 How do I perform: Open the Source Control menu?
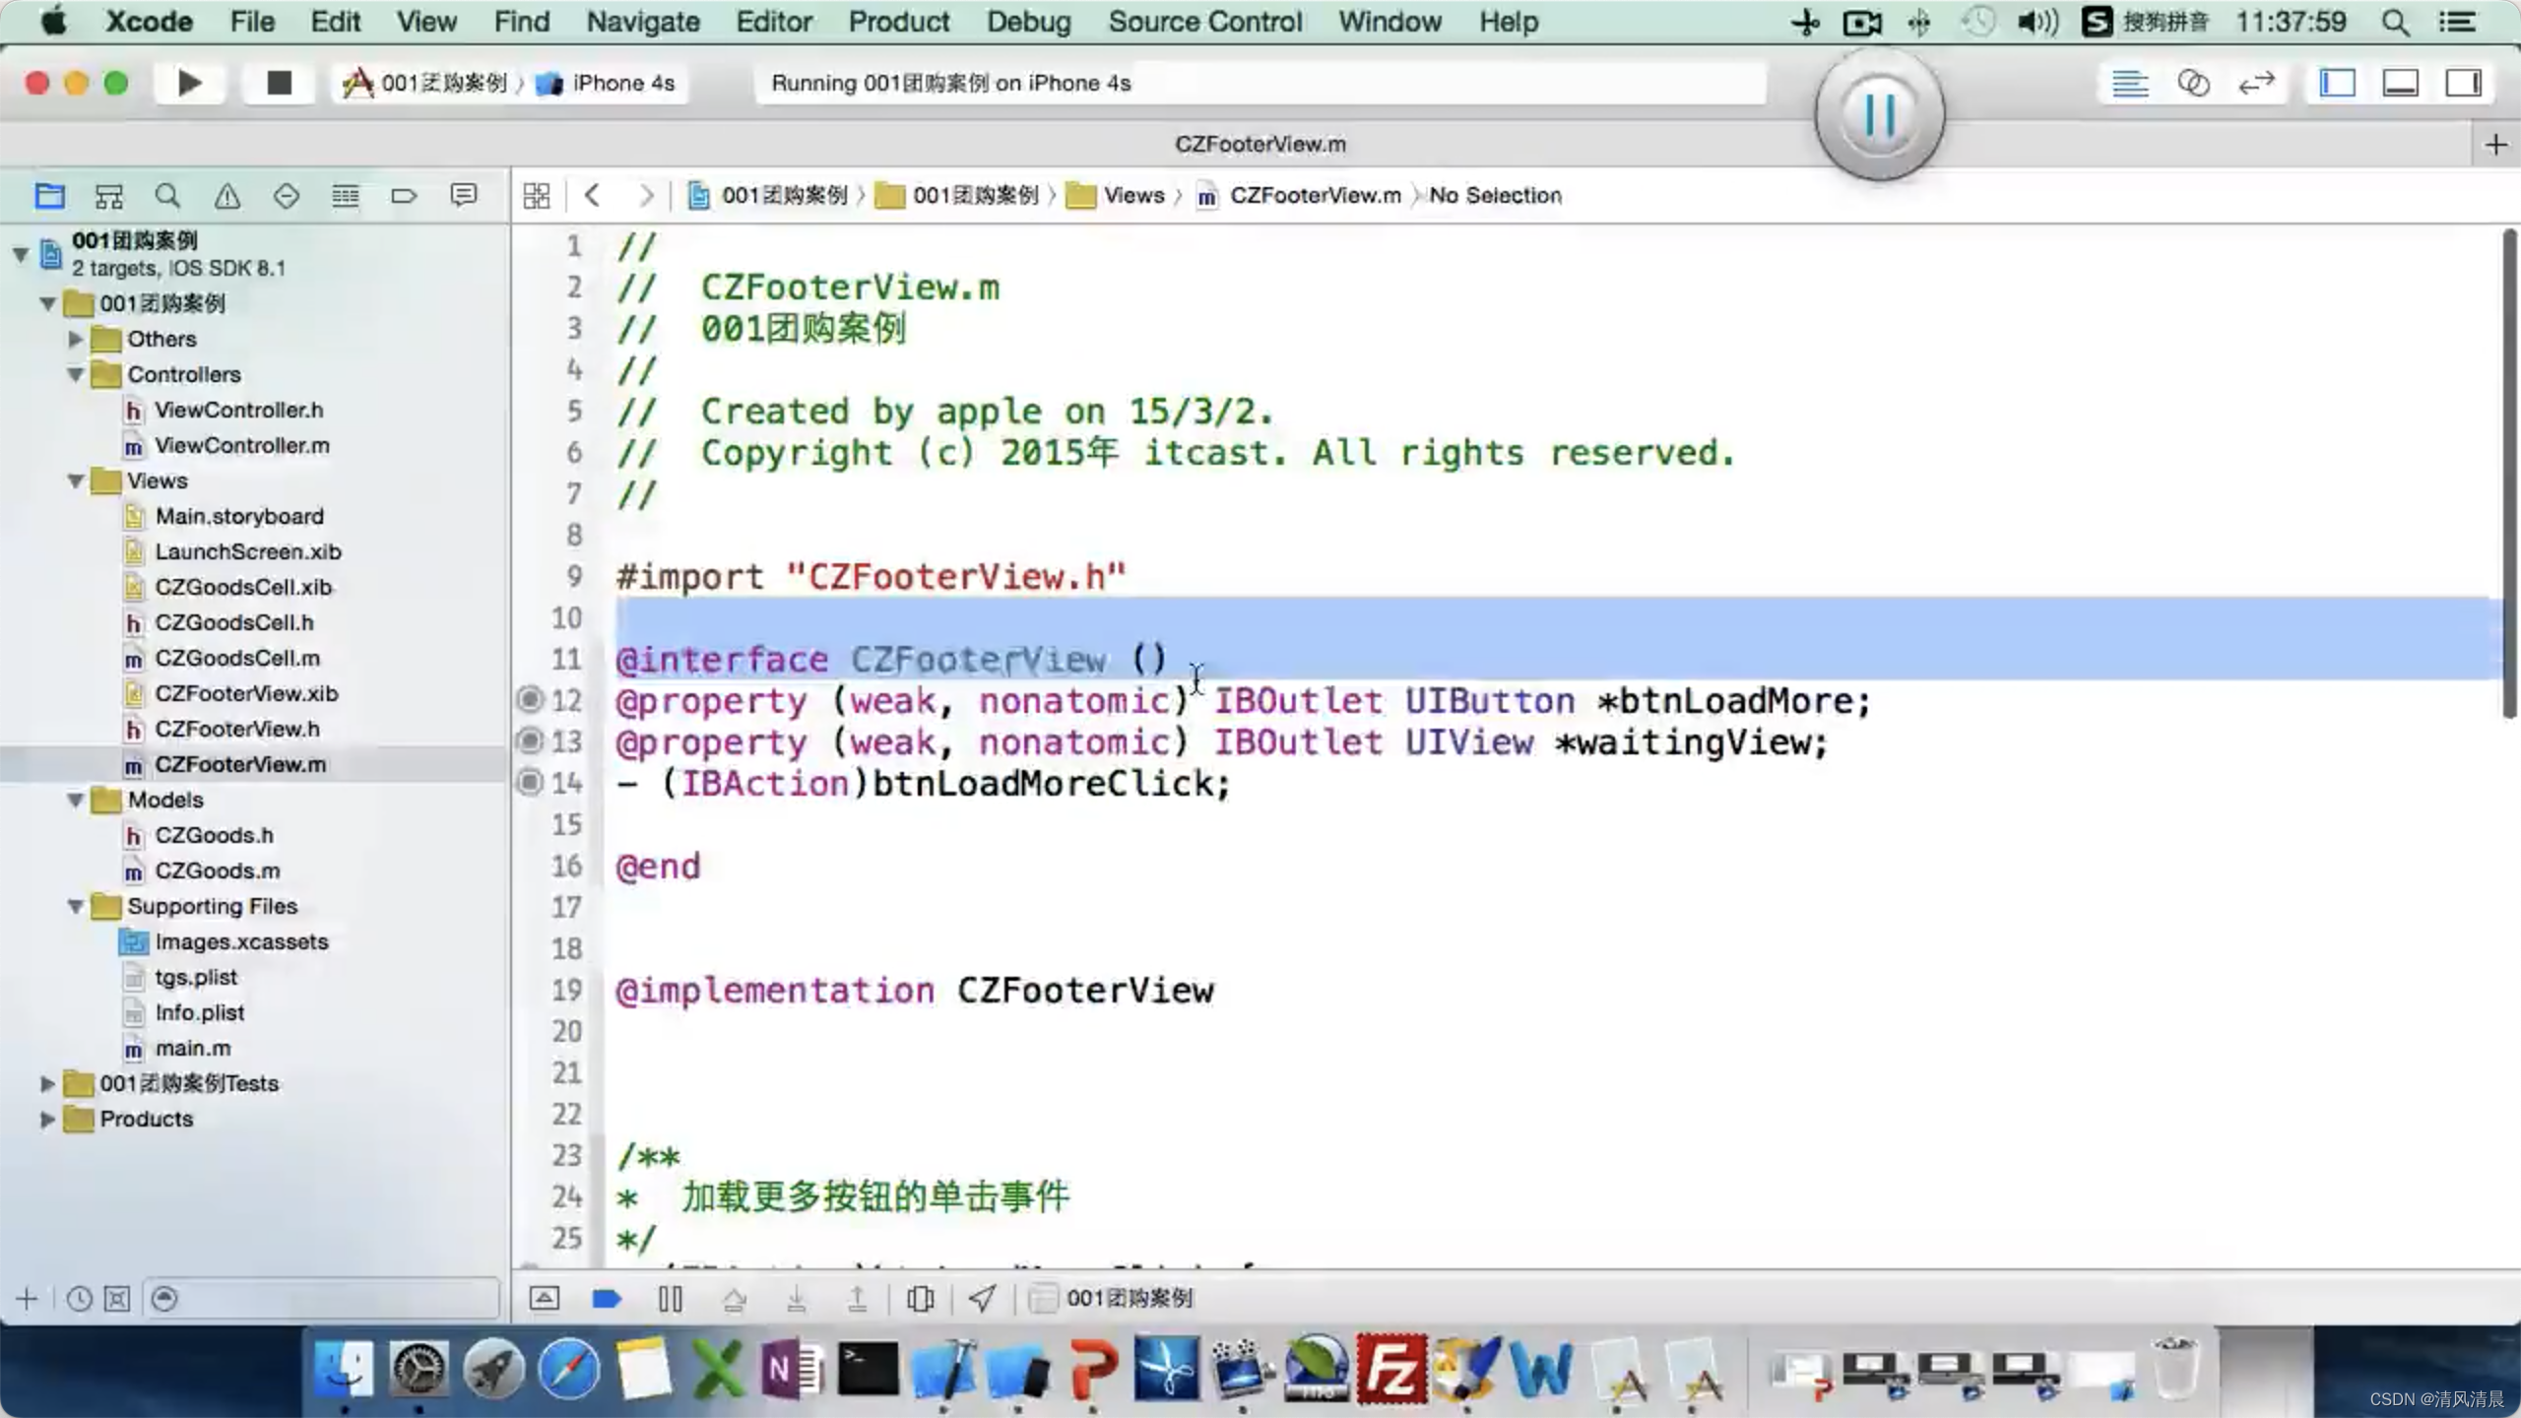pyautogui.click(x=1204, y=22)
